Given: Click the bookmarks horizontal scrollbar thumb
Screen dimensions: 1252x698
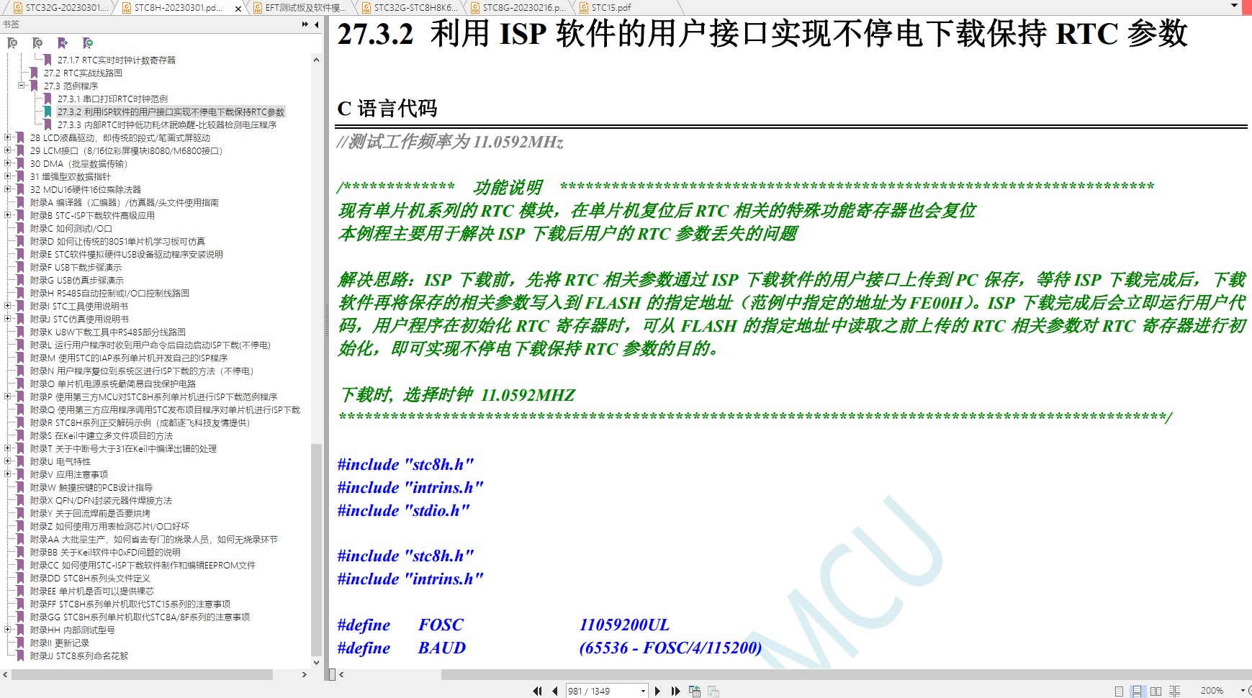Looking at the screenshot, I should click(x=141, y=674).
